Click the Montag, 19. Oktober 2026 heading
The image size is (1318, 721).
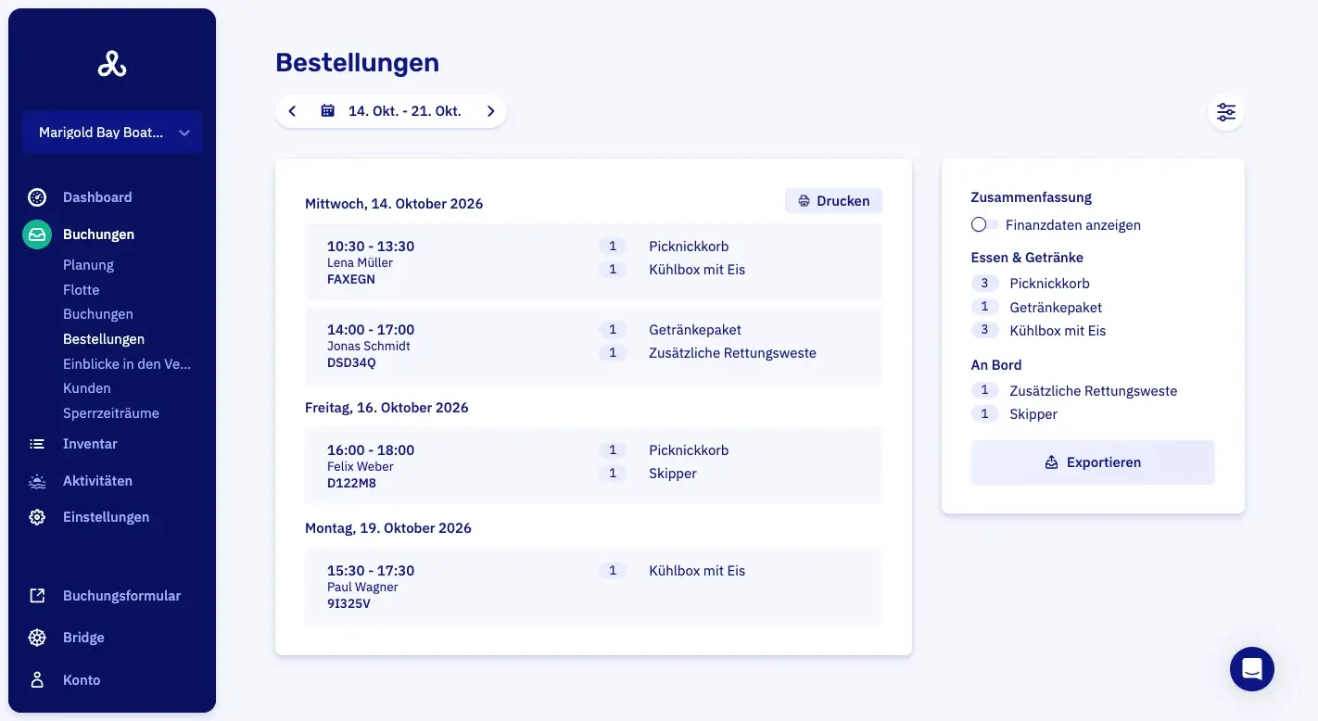click(388, 528)
